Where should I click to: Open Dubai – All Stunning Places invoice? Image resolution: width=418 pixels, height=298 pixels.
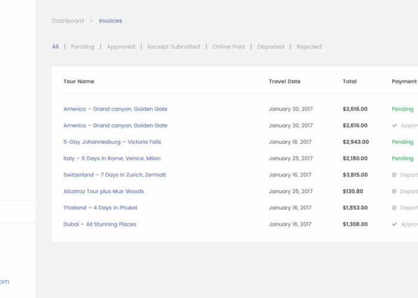click(x=100, y=224)
